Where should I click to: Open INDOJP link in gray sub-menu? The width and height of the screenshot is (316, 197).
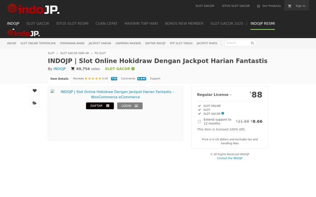pos(11,43)
